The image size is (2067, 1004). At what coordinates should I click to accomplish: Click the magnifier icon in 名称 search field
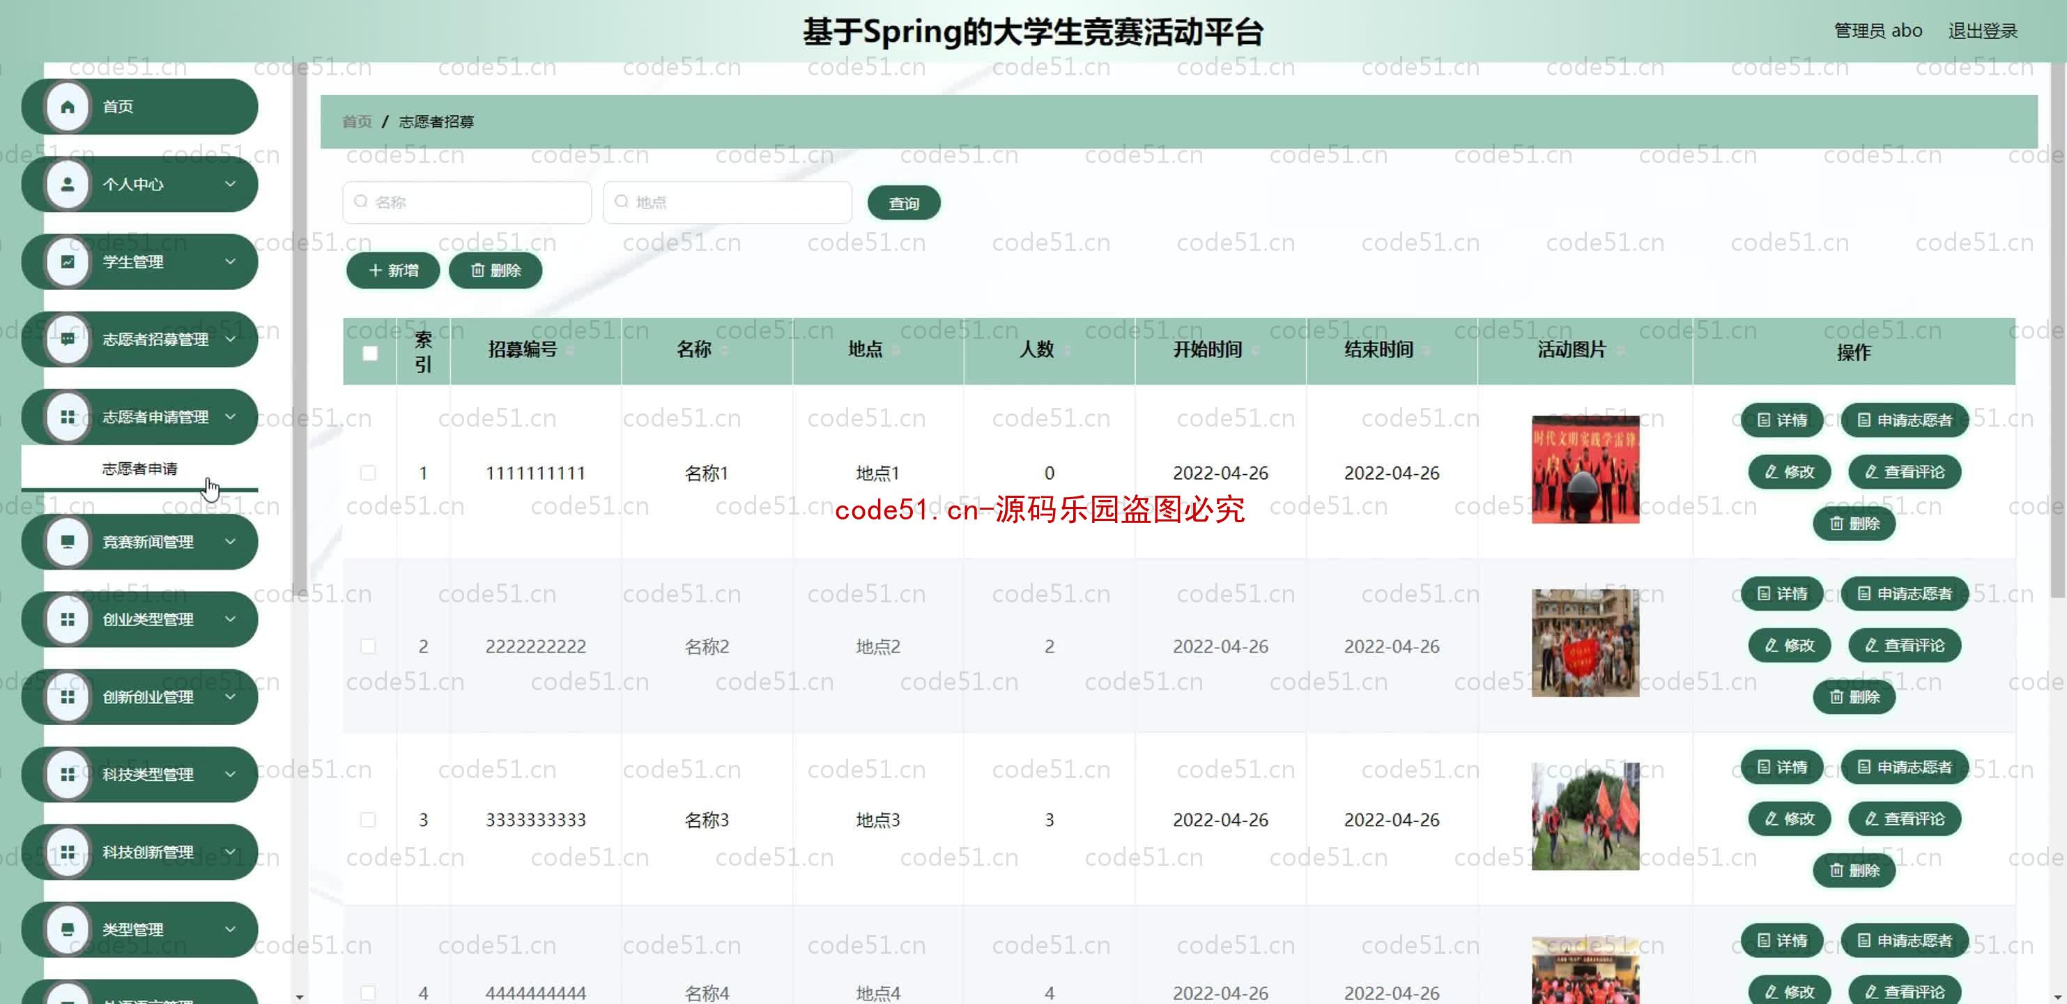(x=361, y=201)
